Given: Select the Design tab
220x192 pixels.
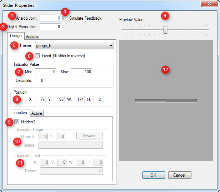Looking at the screenshot, I should click(16, 36).
